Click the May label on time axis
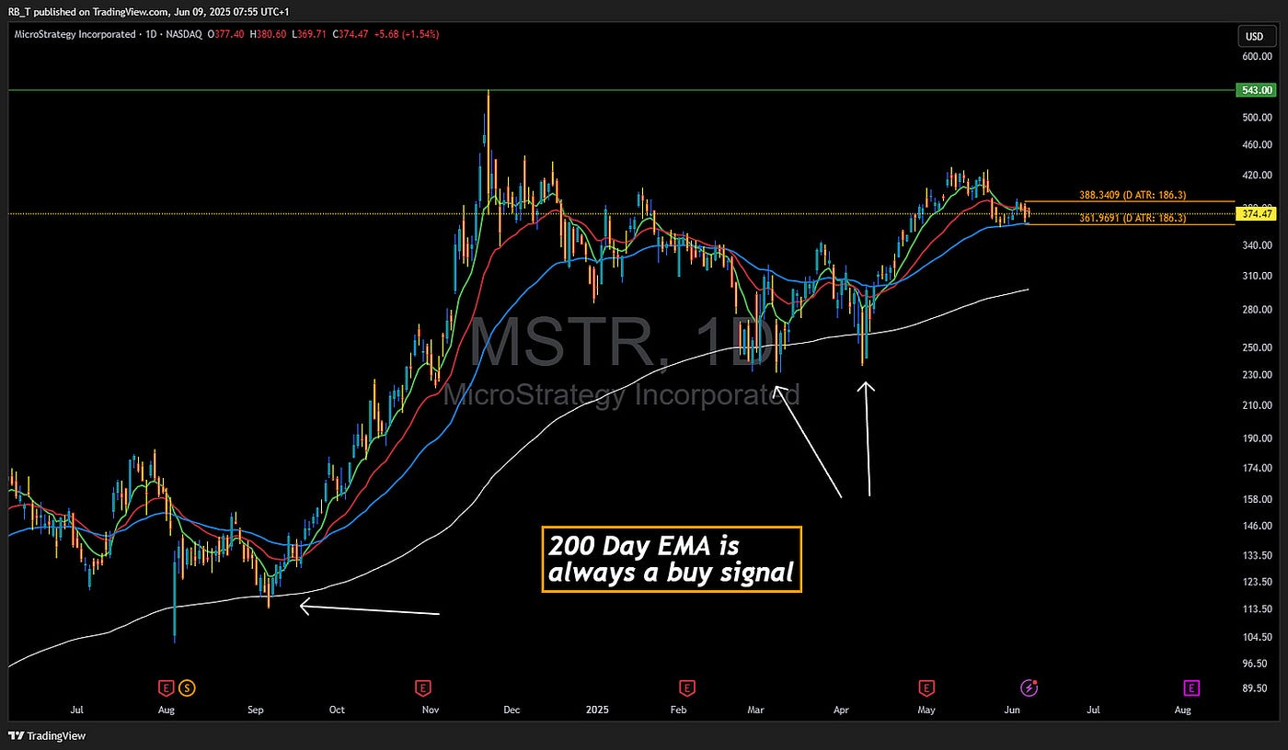The image size is (1288, 750). pyautogui.click(x=926, y=710)
